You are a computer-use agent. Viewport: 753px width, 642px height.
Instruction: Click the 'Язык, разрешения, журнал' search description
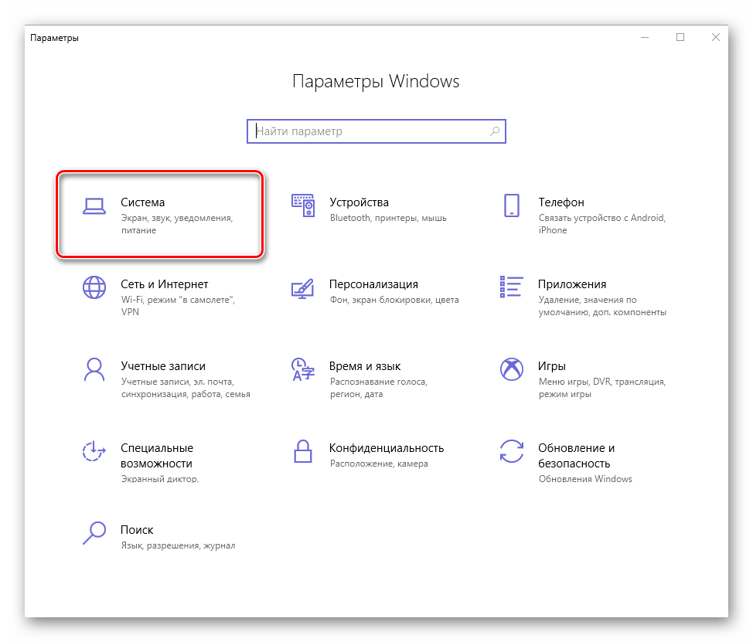point(178,546)
